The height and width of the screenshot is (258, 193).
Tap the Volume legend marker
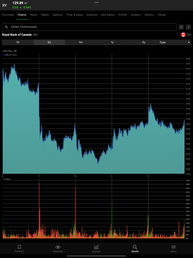coord(4,179)
